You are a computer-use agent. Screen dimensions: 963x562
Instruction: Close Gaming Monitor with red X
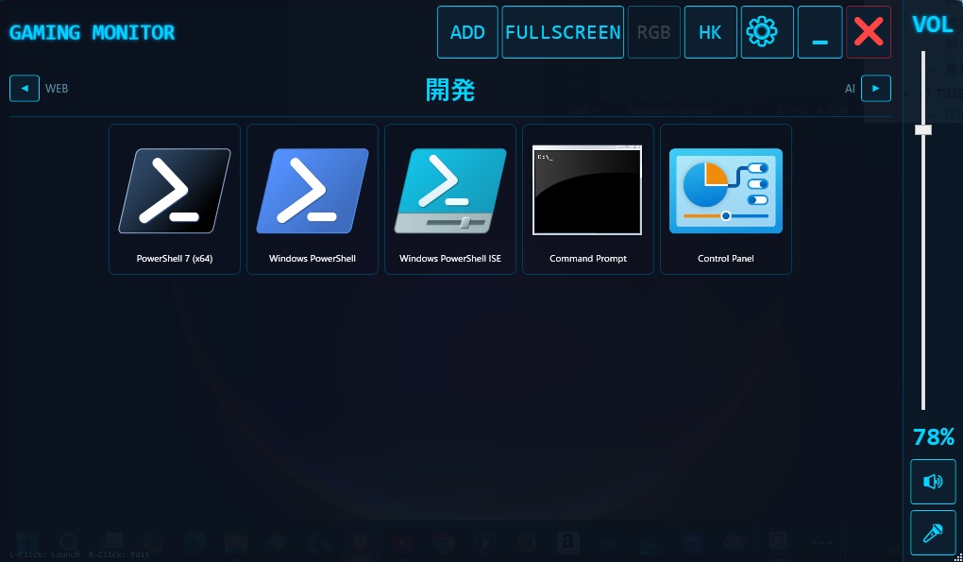[869, 32]
